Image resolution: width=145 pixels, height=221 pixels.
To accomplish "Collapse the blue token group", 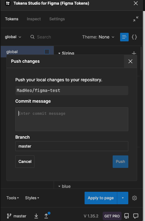I will coord(59,186).
